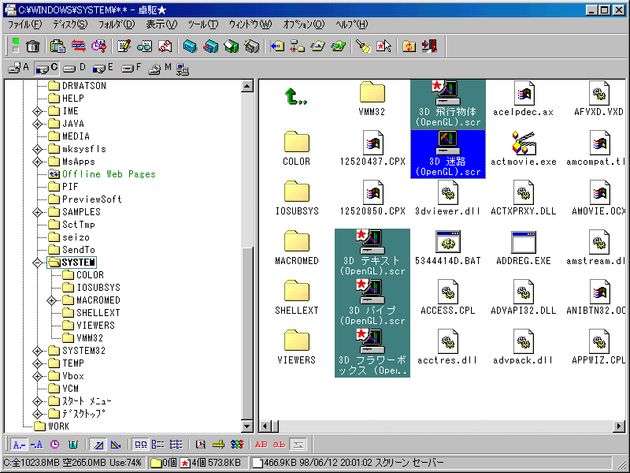Open the フォルダ(D) menu
The width and height of the screenshot is (630, 473).
click(117, 24)
